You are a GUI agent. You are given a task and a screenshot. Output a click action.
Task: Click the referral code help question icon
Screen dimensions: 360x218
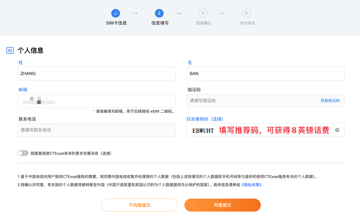click(x=337, y=130)
